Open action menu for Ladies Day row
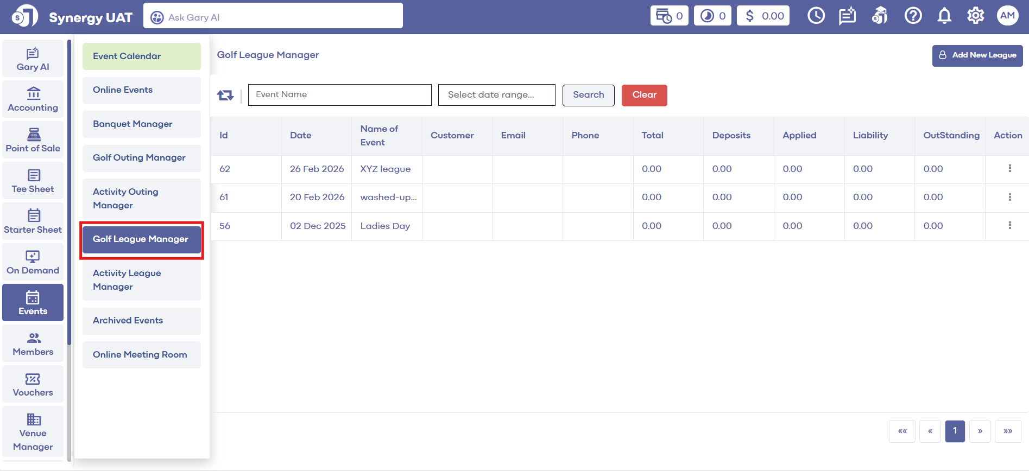 point(1009,226)
